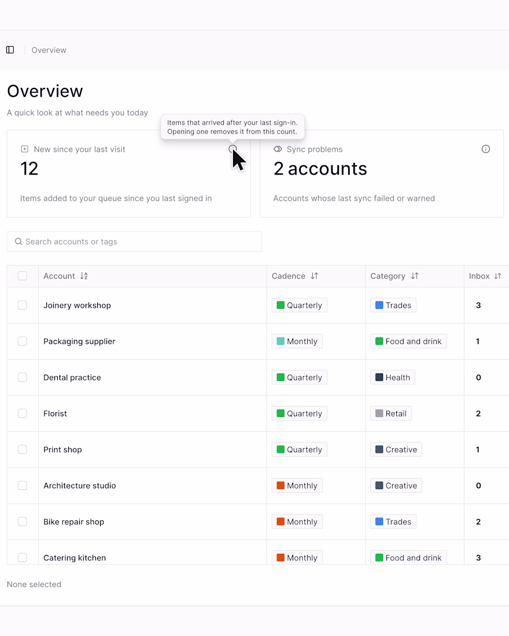Sort by Account column arrow icon

84,276
